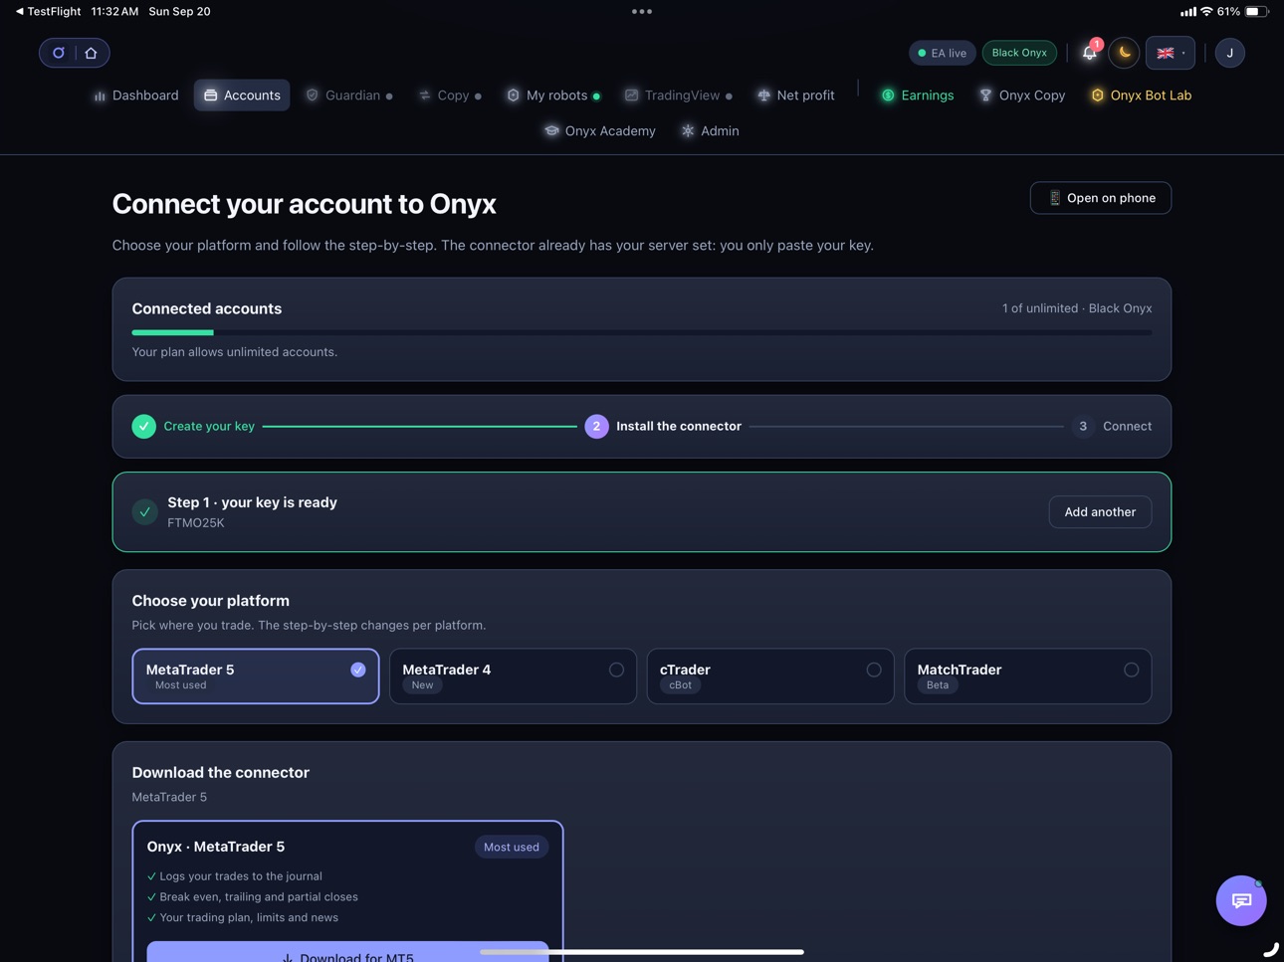Click step 3 Connect
This screenshot has height=962, width=1284.
[1112, 426]
